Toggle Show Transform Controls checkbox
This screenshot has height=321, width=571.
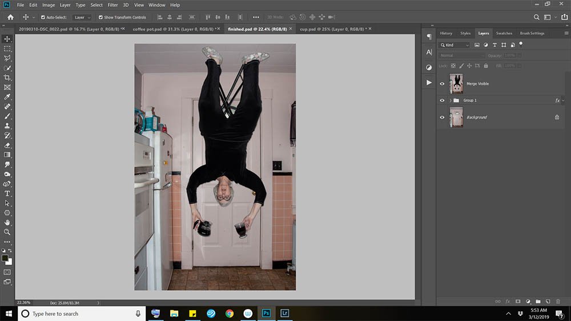(100, 17)
